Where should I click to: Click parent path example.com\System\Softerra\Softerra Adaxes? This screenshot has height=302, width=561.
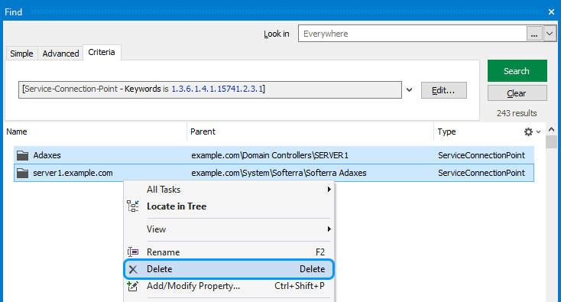[x=279, y=173]
